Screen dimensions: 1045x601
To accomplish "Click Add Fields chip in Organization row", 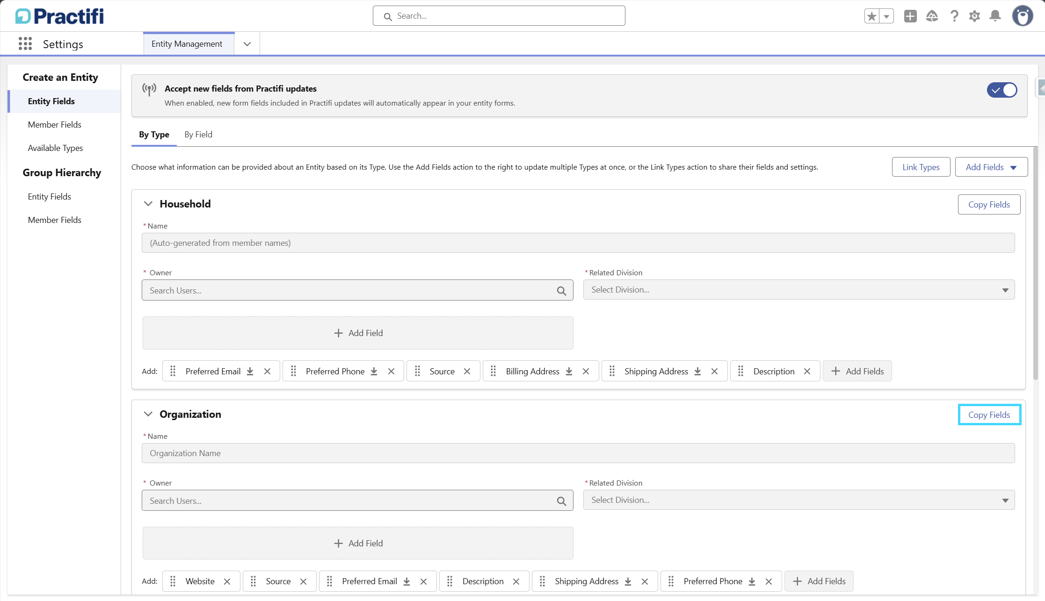I will 819,581.
